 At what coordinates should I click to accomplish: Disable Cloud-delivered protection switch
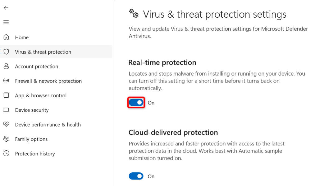(x=136, y=176)
